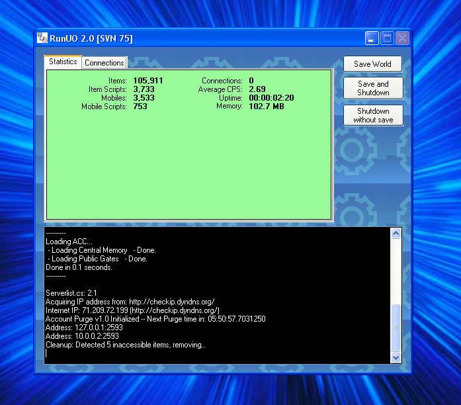Click console scrollbar down arrow
461x405 pixels.
coord(396,357)
